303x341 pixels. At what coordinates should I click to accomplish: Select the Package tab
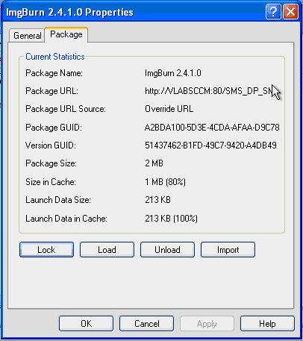[66, 34]
